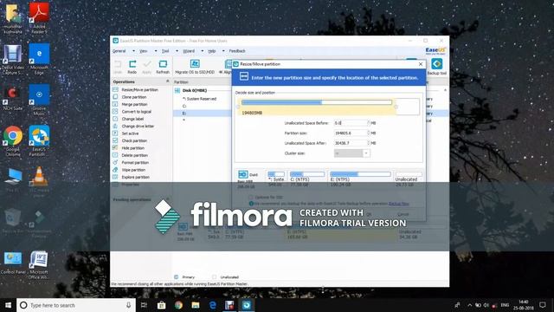Expand the Tool menu arrow
The width and height of the screenshot is (554, 312).
pyautogui.click(x=177, y=51)
